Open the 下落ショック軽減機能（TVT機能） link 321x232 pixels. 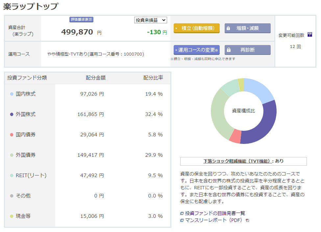238,161
